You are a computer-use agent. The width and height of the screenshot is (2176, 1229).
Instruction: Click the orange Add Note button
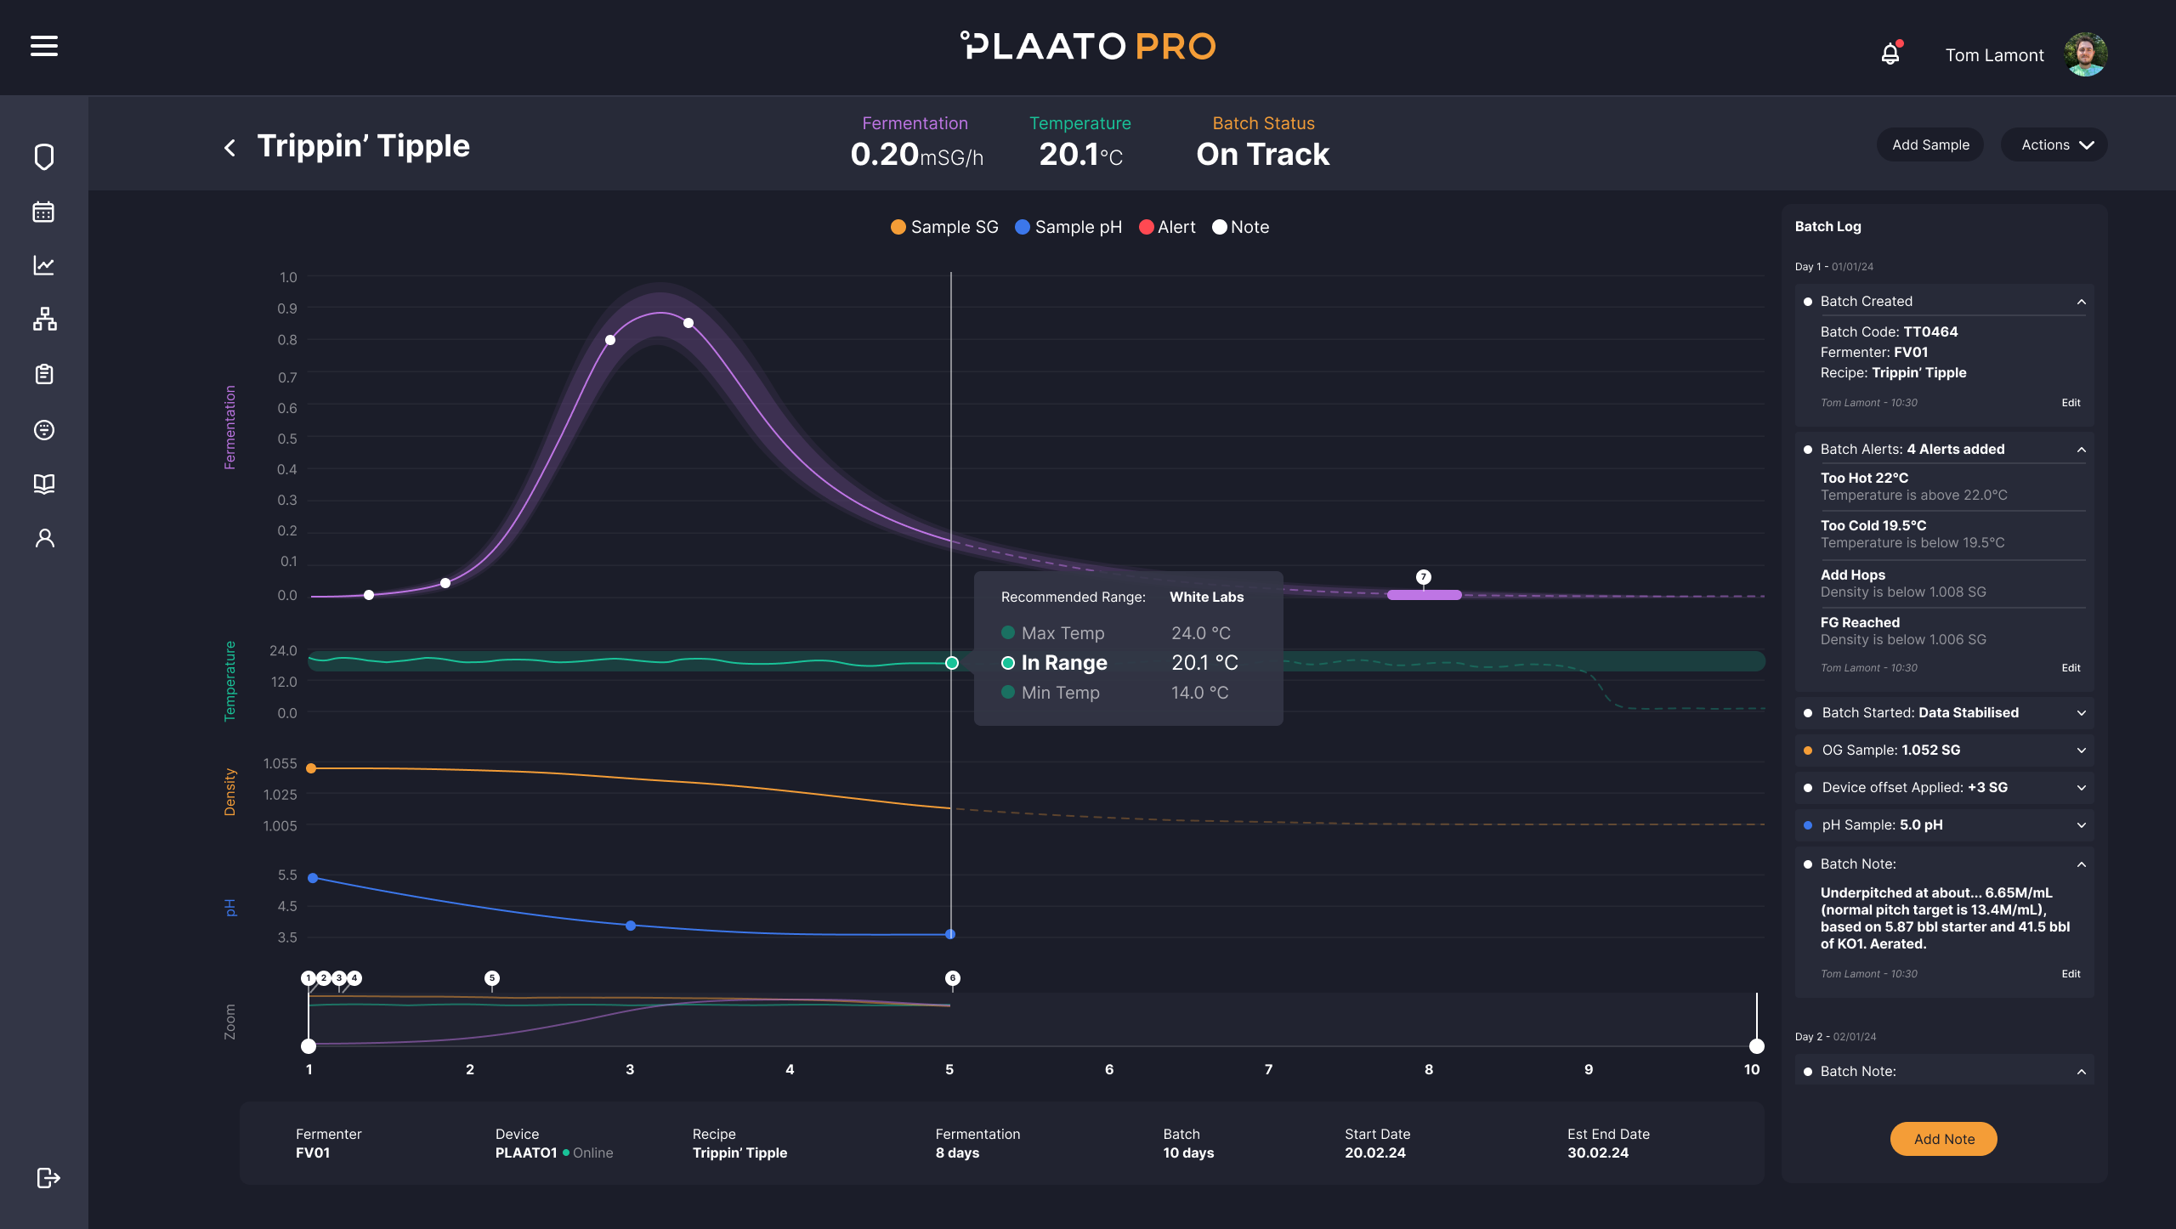click(x=1943, y=1139)
